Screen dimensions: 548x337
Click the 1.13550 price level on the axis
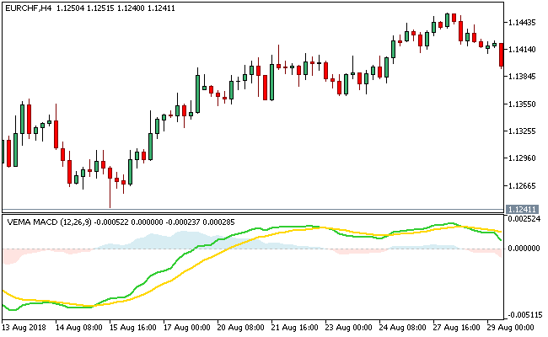coord(524,104)
